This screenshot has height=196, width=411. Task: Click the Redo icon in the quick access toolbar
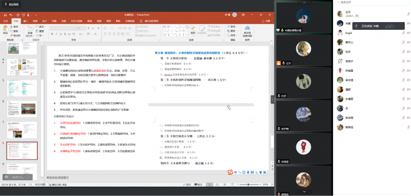[18, 15]
